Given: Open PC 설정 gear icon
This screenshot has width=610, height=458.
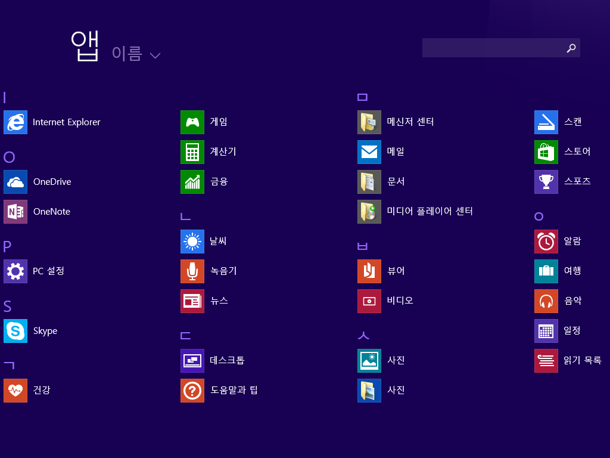Looking at the screenshot, I should [15, 271].
